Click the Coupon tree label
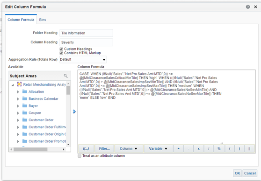 click(x=35, y=113)
